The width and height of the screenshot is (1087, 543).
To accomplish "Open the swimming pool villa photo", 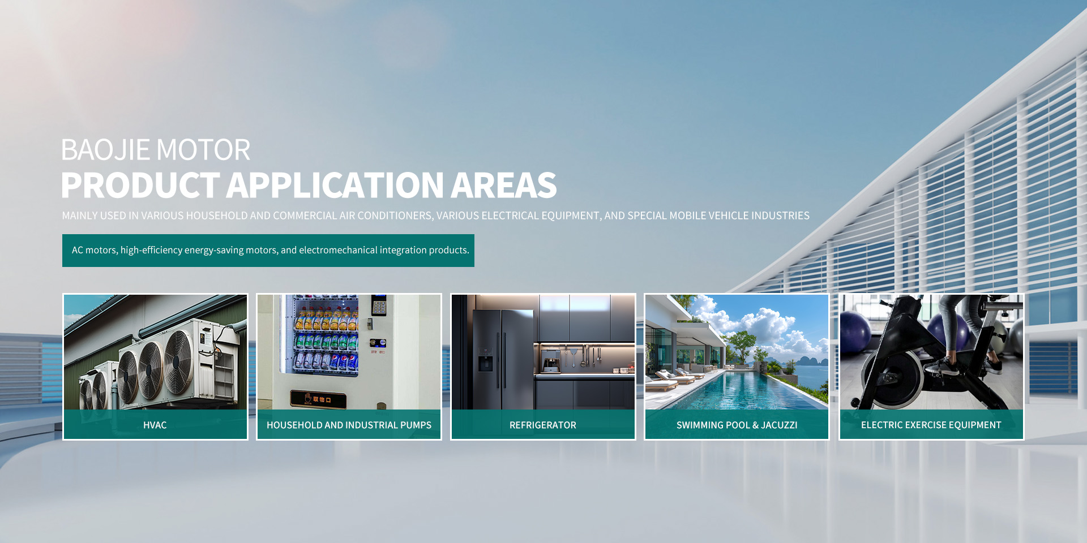I will pyautogui.click(x=737, y=352).
